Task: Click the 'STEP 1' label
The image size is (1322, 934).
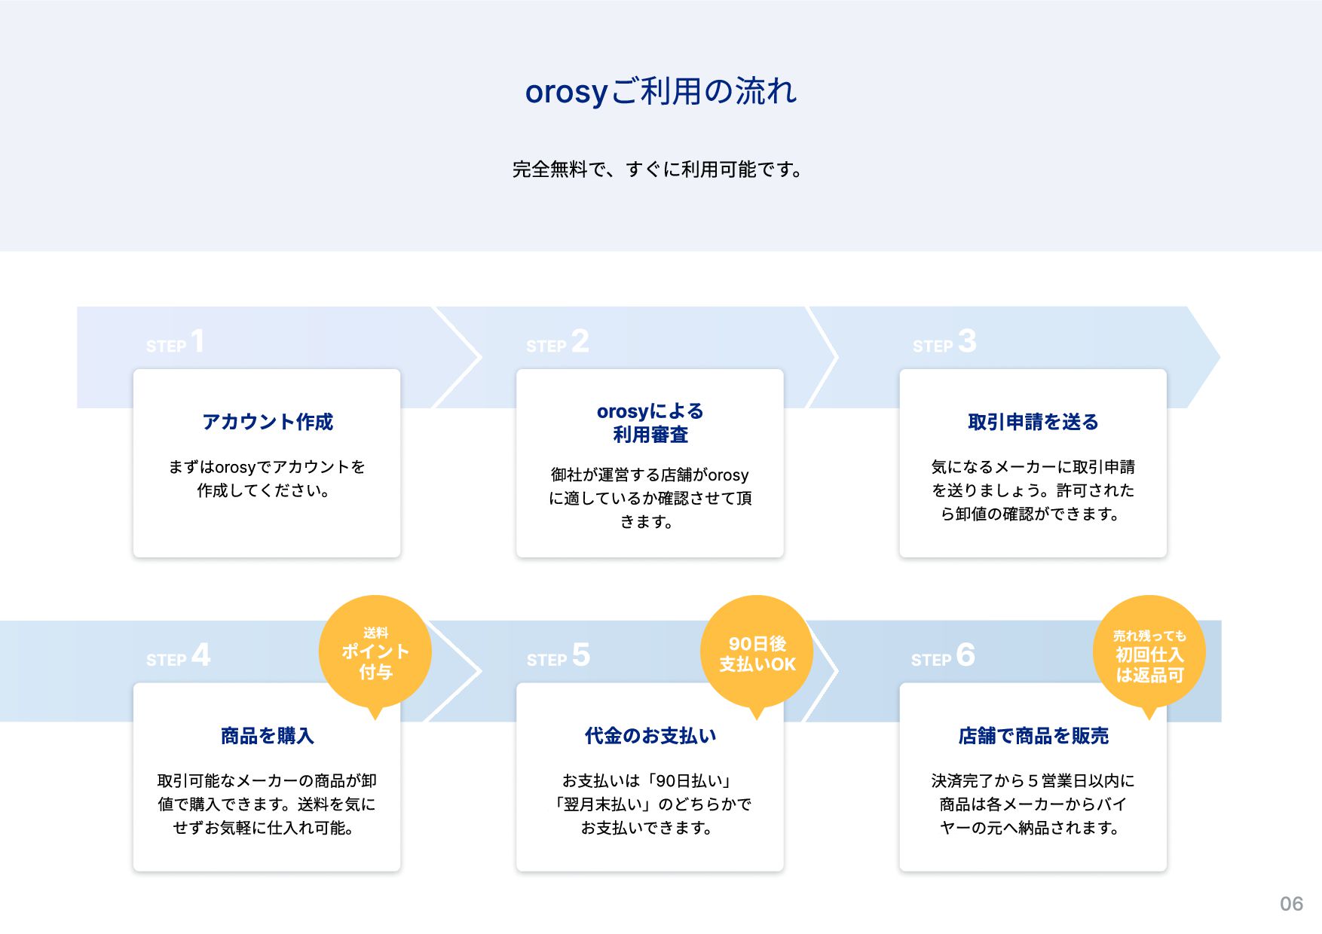Action: pos(176,342)
